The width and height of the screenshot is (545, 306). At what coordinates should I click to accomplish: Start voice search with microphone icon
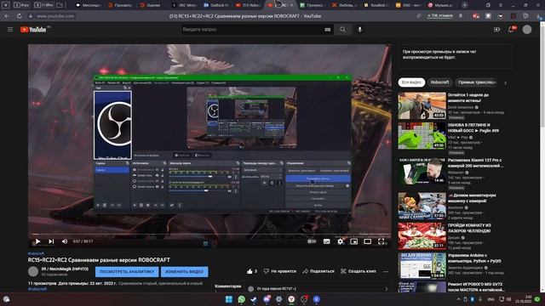click(x=359, y=30)
